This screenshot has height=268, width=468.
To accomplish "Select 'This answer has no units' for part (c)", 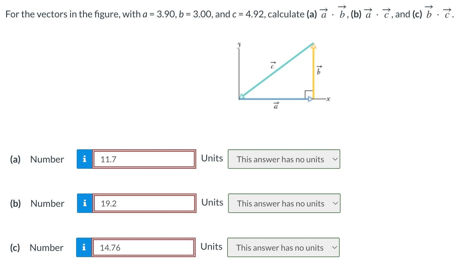I will 279,248.
